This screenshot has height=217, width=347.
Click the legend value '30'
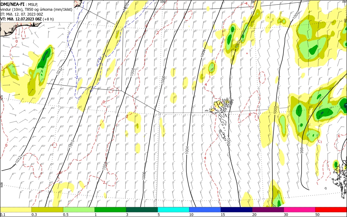[x=286, y=215]
